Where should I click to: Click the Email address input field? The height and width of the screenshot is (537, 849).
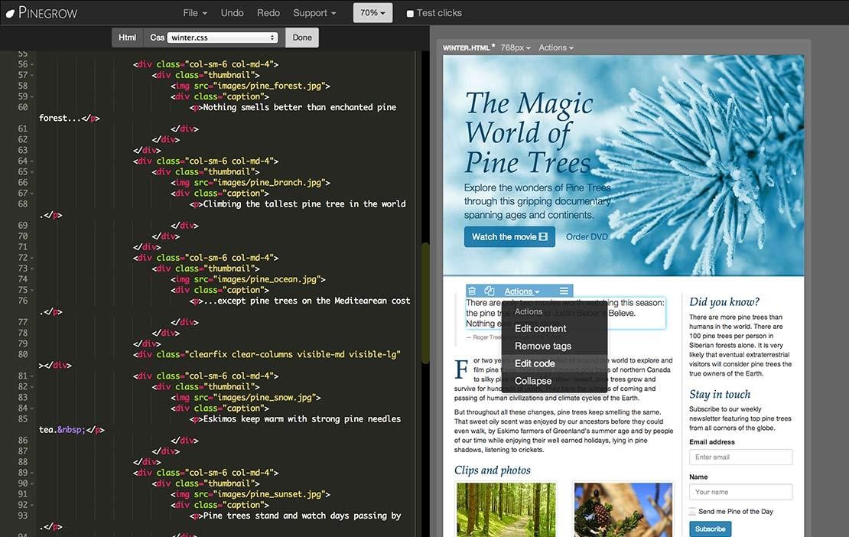[740, 457]
